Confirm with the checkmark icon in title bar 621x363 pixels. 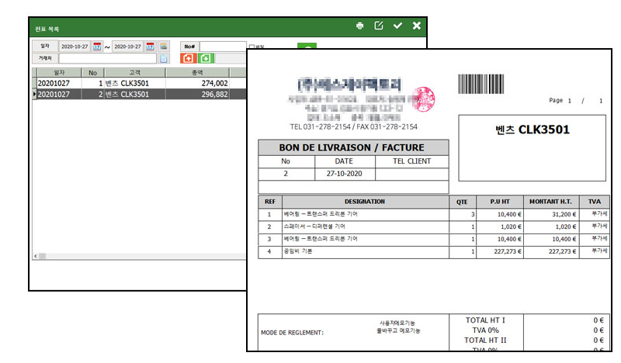tap(397, 26)
